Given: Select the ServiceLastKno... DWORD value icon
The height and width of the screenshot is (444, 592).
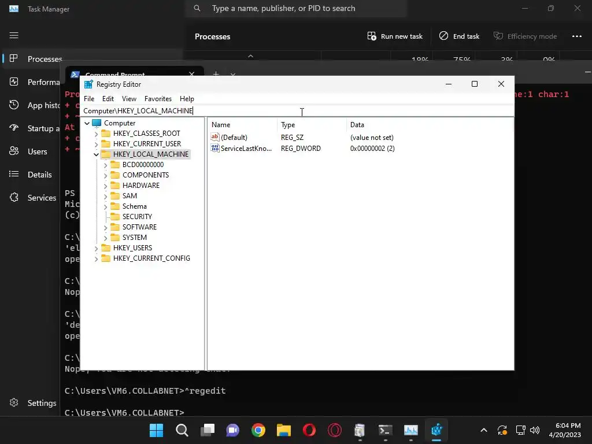Looking at the screenshot, I should point(215,148).
